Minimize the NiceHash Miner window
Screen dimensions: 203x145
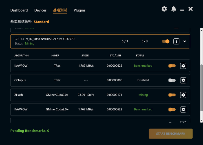click(182, 10)
